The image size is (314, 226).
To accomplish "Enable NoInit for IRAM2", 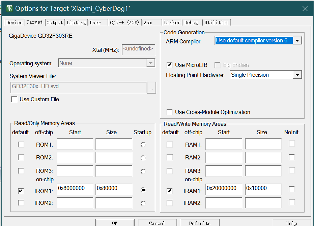I will click(292, 202).
